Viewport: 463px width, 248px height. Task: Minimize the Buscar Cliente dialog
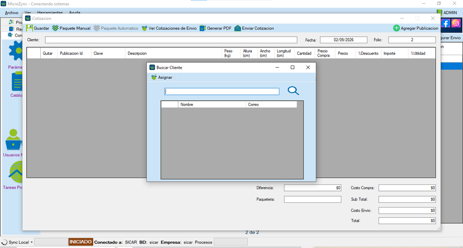click(x=277, y=67)
